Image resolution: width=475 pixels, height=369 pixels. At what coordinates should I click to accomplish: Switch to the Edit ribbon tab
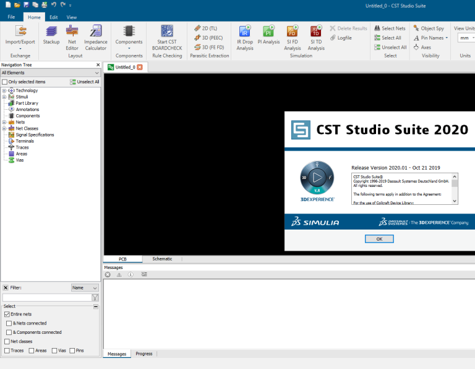(54, 17)
